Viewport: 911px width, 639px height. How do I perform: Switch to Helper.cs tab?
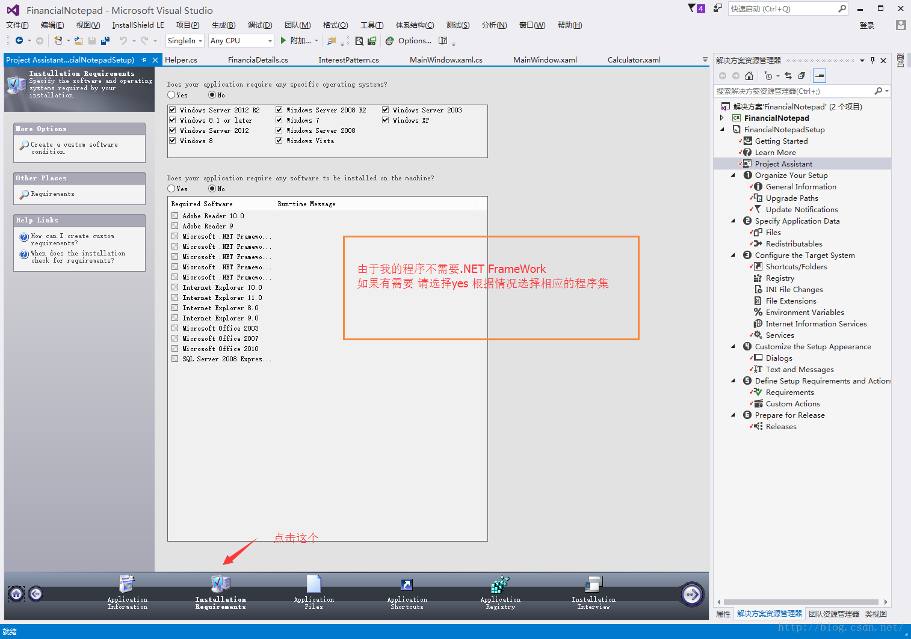(x=181, y=60)
